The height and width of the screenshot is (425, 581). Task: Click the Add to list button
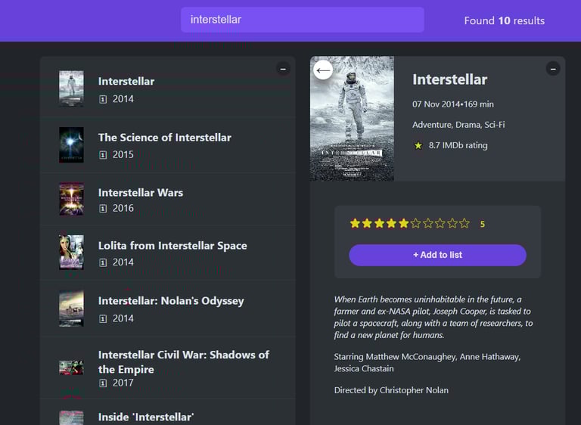[437, 255]
